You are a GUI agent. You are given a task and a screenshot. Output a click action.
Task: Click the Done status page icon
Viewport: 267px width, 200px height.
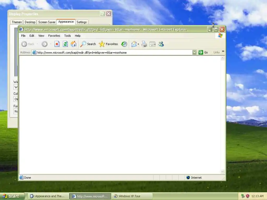click(x=21, y=178)
